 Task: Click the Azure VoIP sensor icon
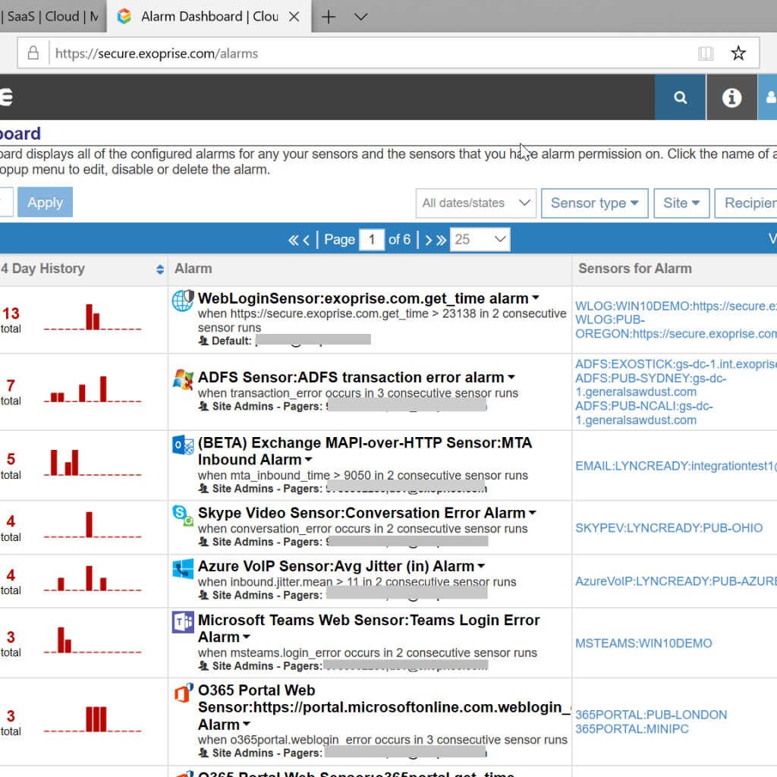pyautogui.click(x=183, y=569)
